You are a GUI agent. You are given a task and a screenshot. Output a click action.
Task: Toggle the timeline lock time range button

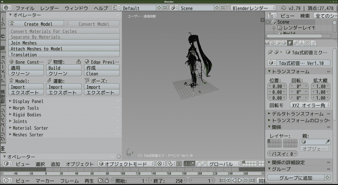coord(106,180)
